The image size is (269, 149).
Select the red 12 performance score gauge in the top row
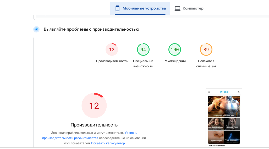click(112, 49)
